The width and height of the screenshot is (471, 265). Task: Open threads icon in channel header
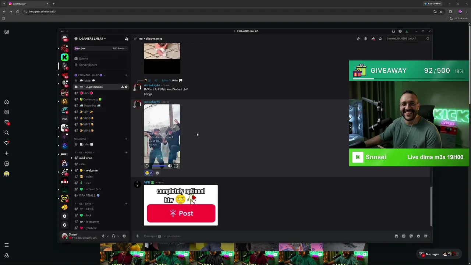358,39
